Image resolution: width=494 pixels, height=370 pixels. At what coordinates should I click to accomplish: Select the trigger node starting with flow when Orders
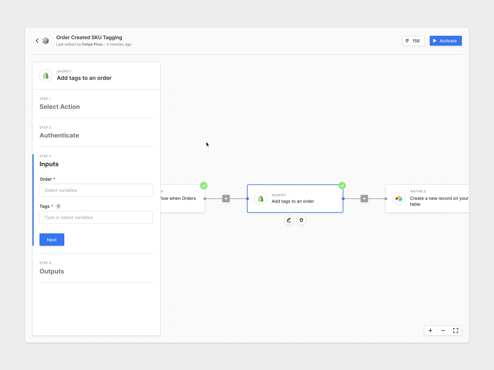point(182,199)
